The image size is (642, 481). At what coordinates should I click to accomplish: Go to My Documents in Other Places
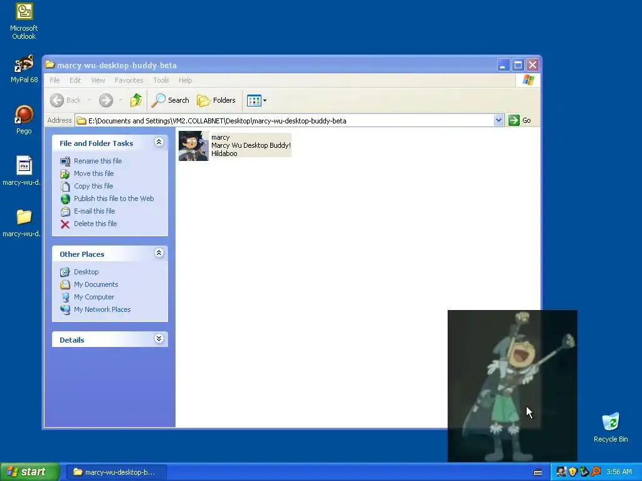(x=89, y=285)
